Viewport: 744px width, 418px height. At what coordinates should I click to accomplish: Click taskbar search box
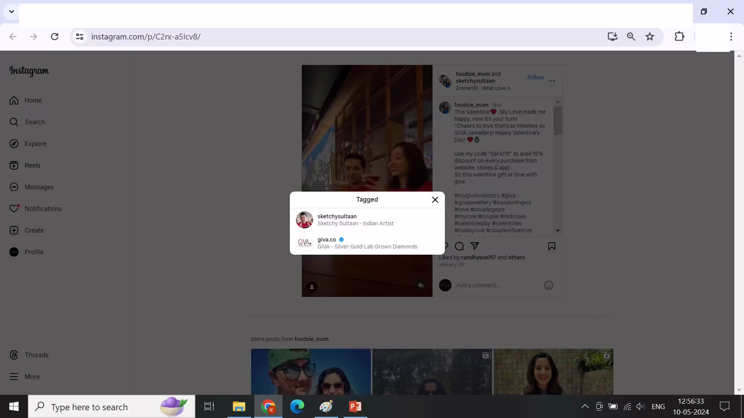(x=112, y=406)
